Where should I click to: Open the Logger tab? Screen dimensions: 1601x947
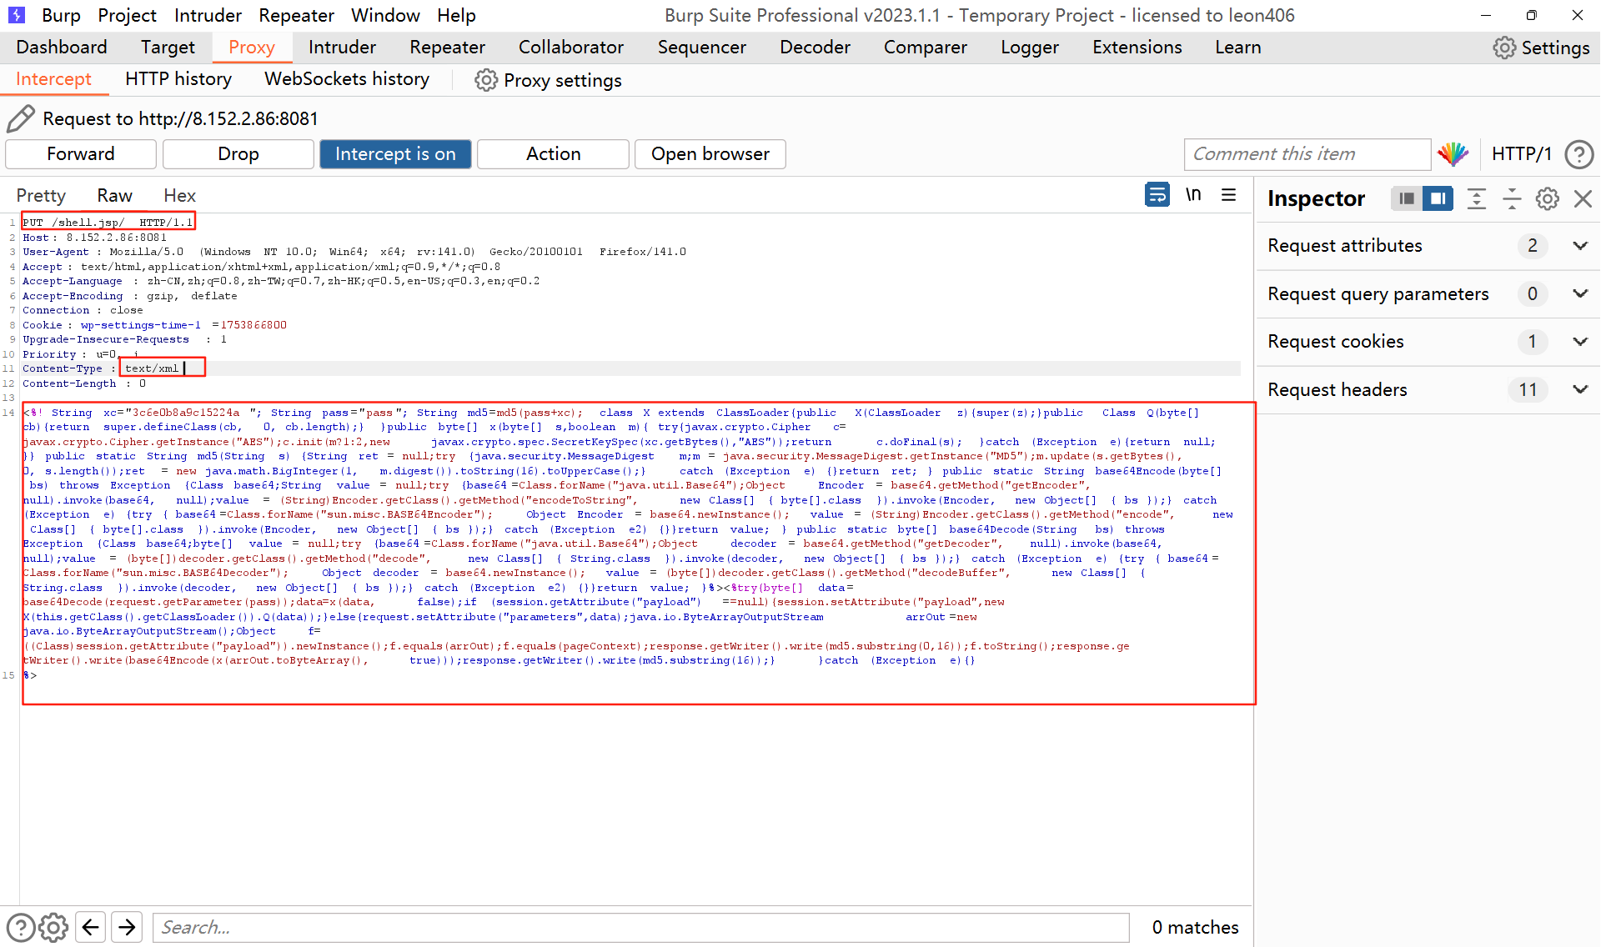point(1030,48)
